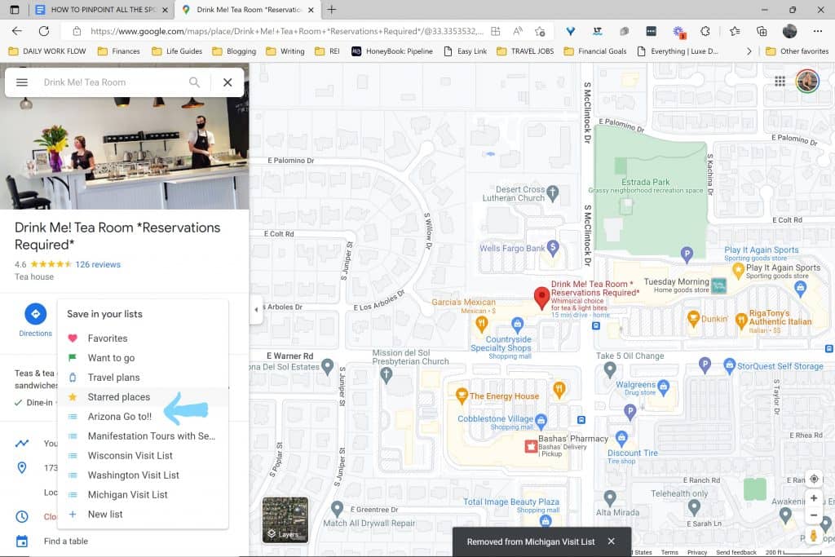Image resolution: width=835 pixels, height=557 pixels.
Task: Select the StorQuest Self Storage marker
Action: pos(730,366)
